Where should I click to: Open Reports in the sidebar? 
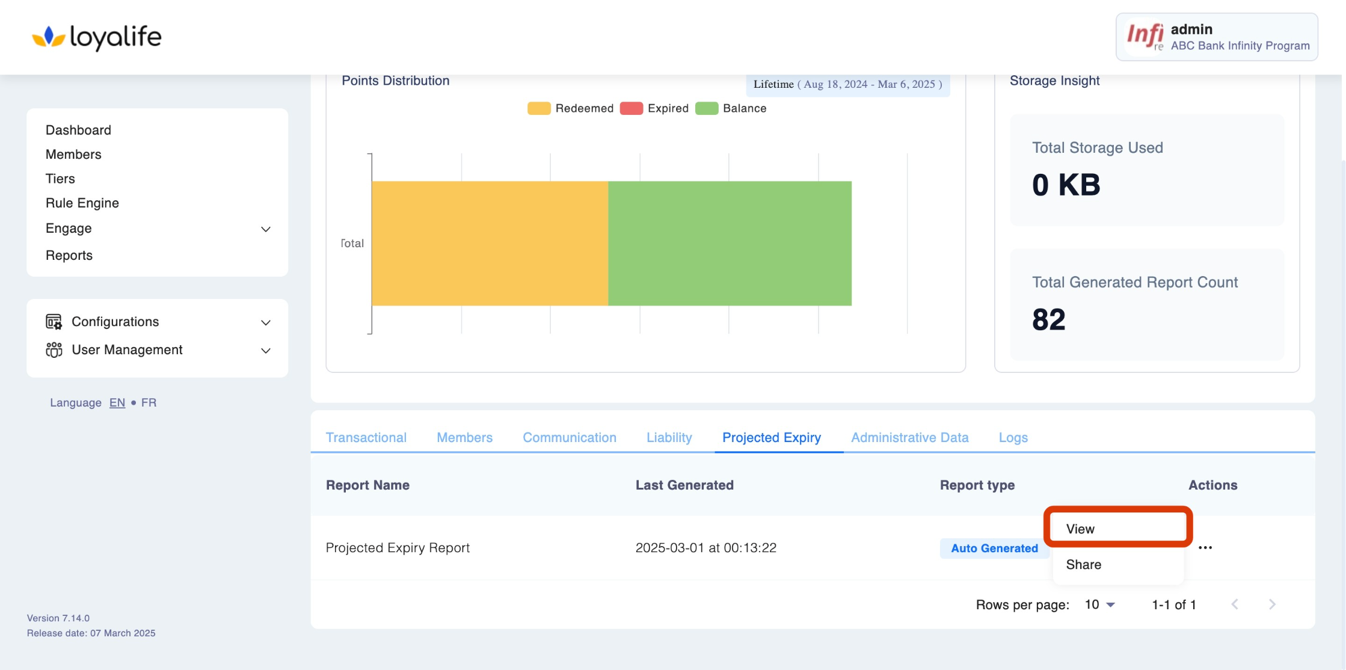[x=69, y=255]
